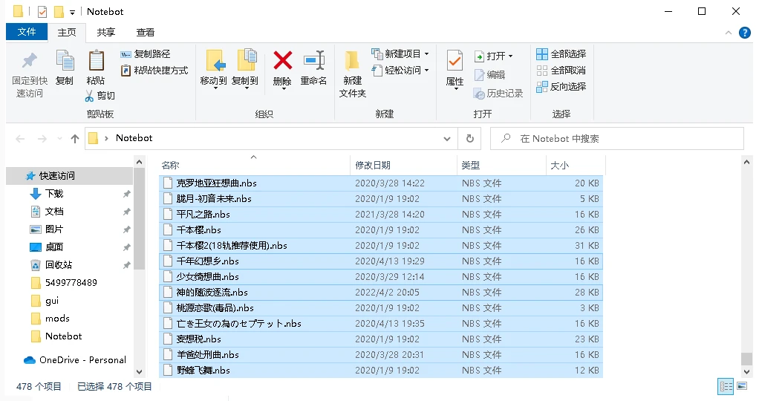759x401 pixels.
Task: Pin folder to Quick access
Action: click(x=30, y=74)
